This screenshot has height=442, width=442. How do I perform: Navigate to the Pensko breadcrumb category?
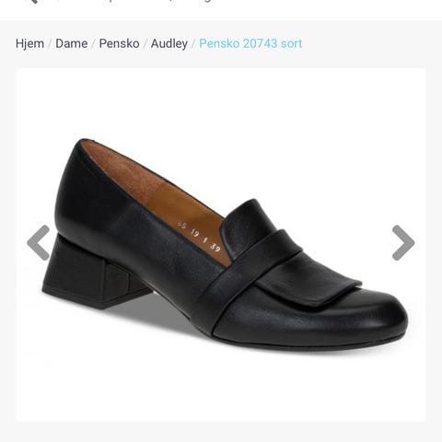pos(119,43)
